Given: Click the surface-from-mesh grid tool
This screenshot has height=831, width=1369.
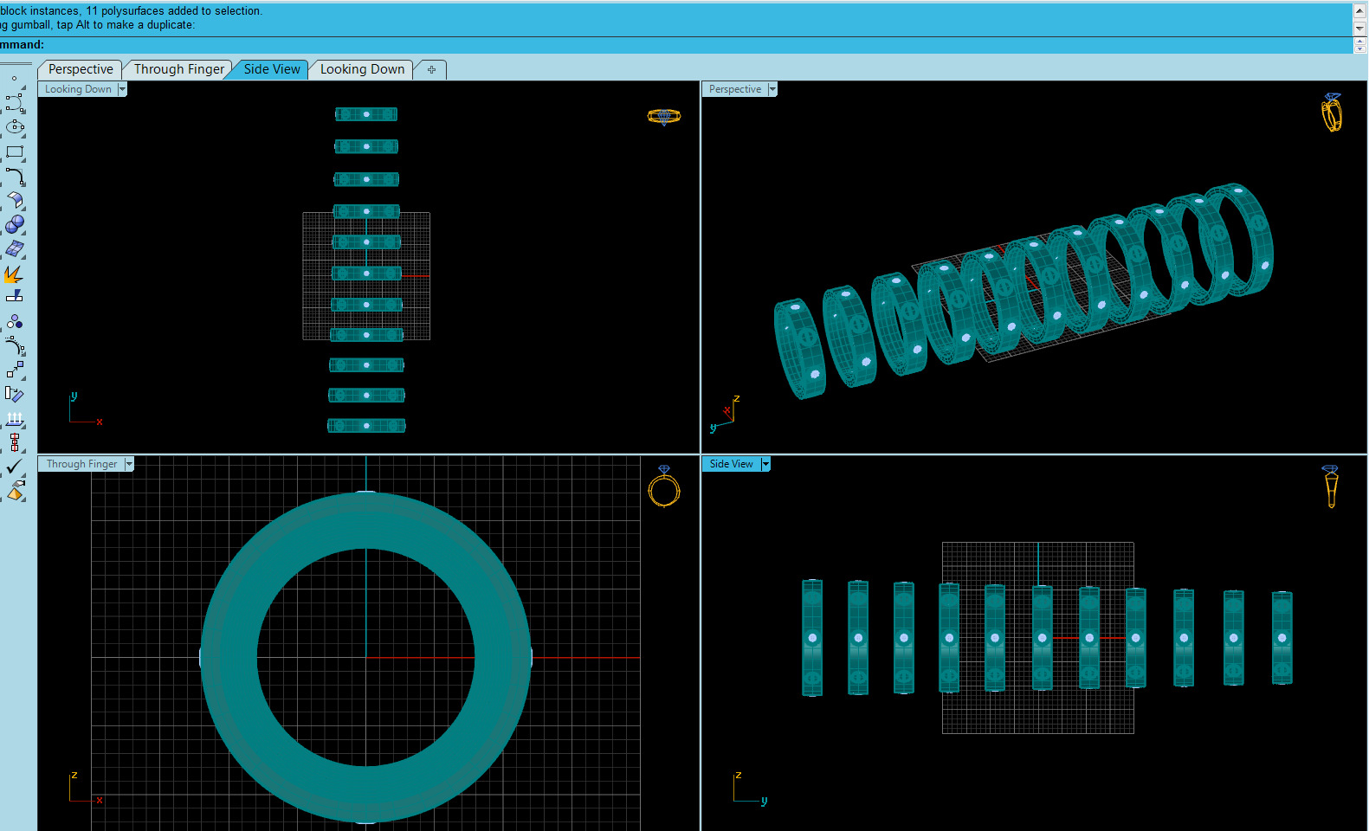Looking at the screenshot, I should [15, 249].
